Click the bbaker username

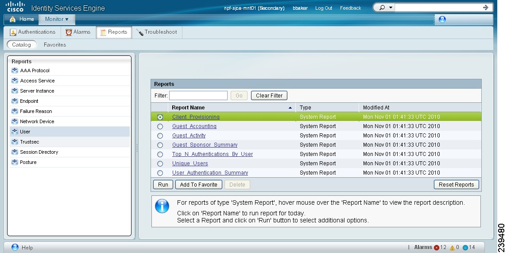point(300,8)
